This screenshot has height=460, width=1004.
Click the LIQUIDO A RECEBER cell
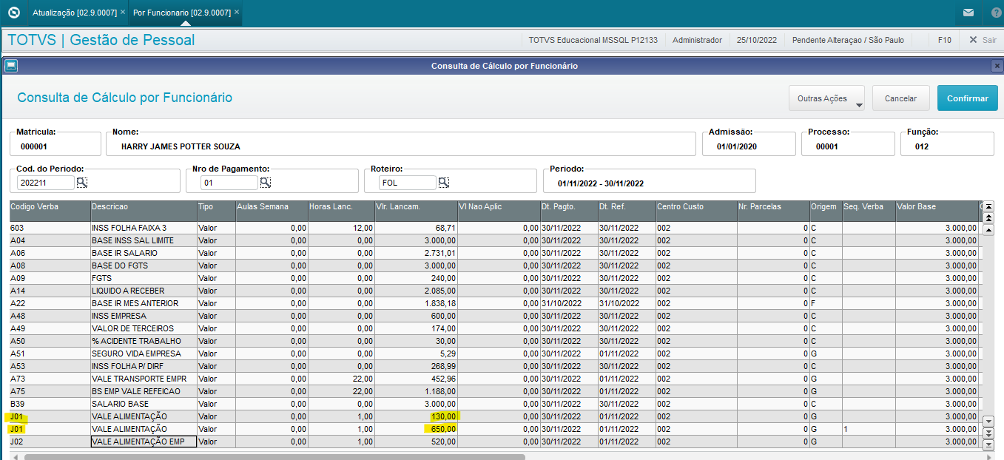coord(144,291)
